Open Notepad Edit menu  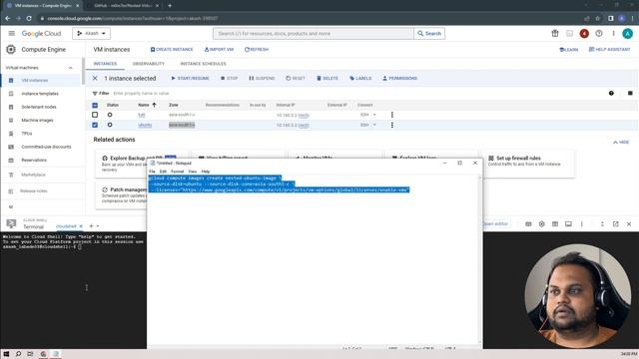(x=163, y=172)
